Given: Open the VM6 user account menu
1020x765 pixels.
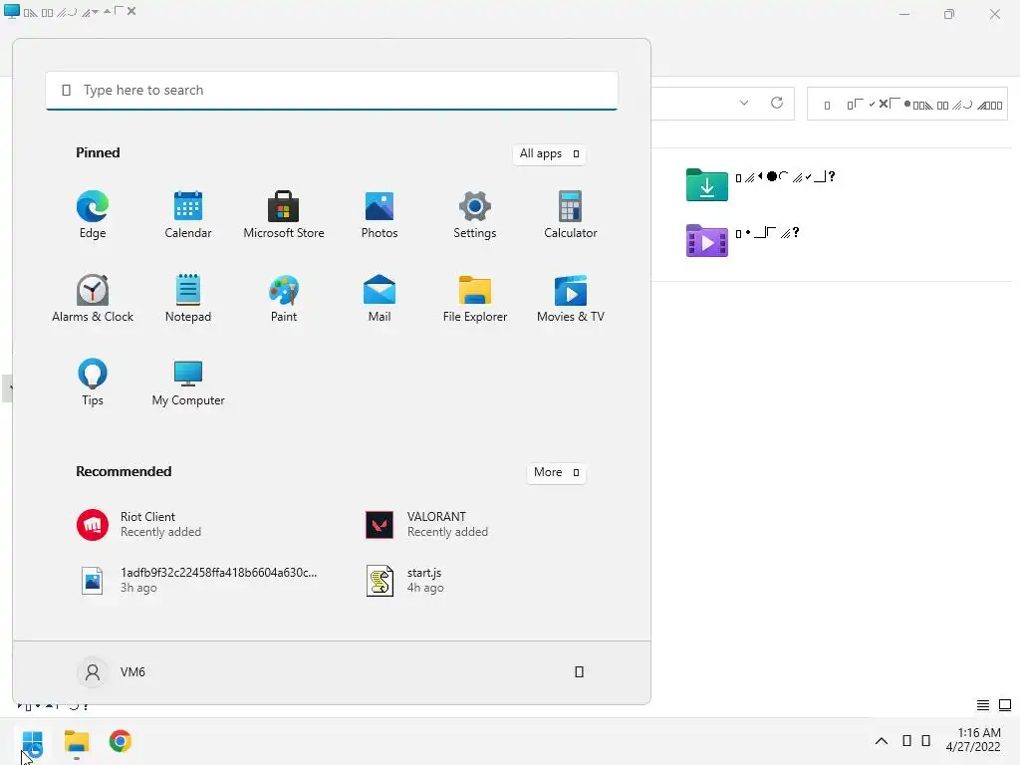Looking at the screenshot, I should [112, 672].
